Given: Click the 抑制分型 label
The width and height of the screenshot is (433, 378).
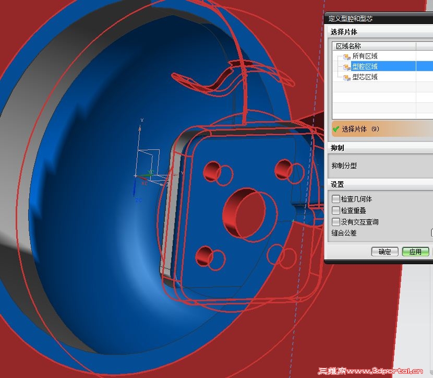Looking at the screenshot, I should point(344,166).
